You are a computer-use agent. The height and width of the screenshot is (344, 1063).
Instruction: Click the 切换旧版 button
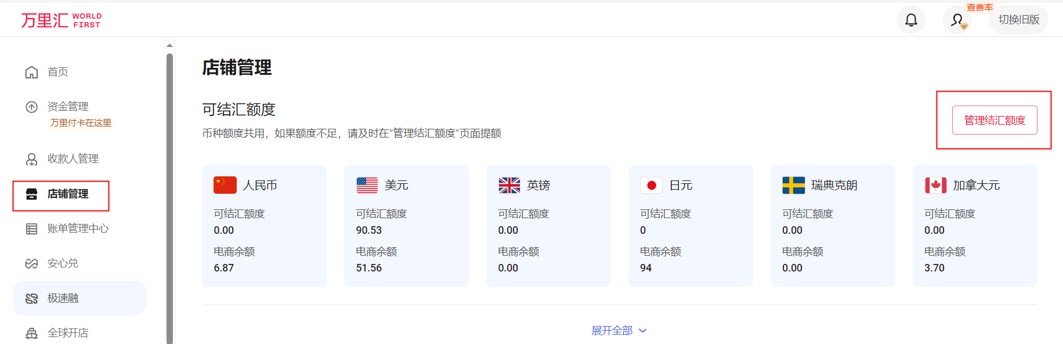click(1019, 20)
